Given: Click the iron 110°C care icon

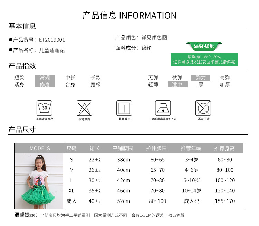Looking at the screenshot, I should pyautogui.click(x=163, y=108).
